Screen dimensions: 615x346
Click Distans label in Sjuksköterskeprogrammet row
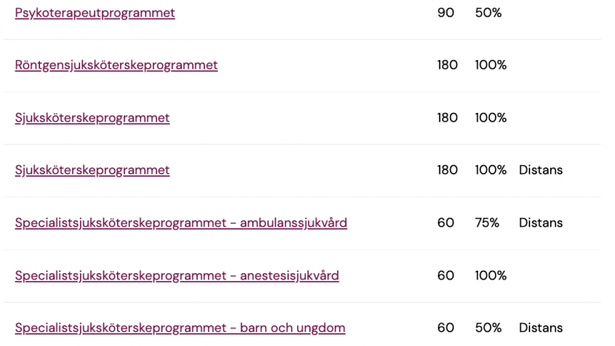coord(541,170)
